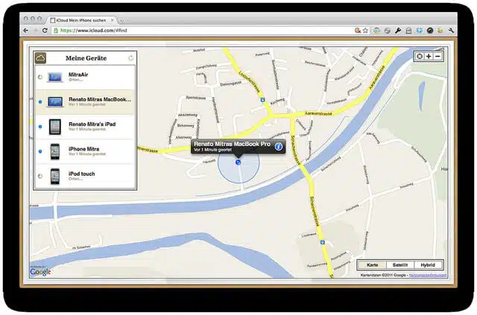Click the iCloud cloud home button
477x315 pixels.
click(x=40, y=58)
